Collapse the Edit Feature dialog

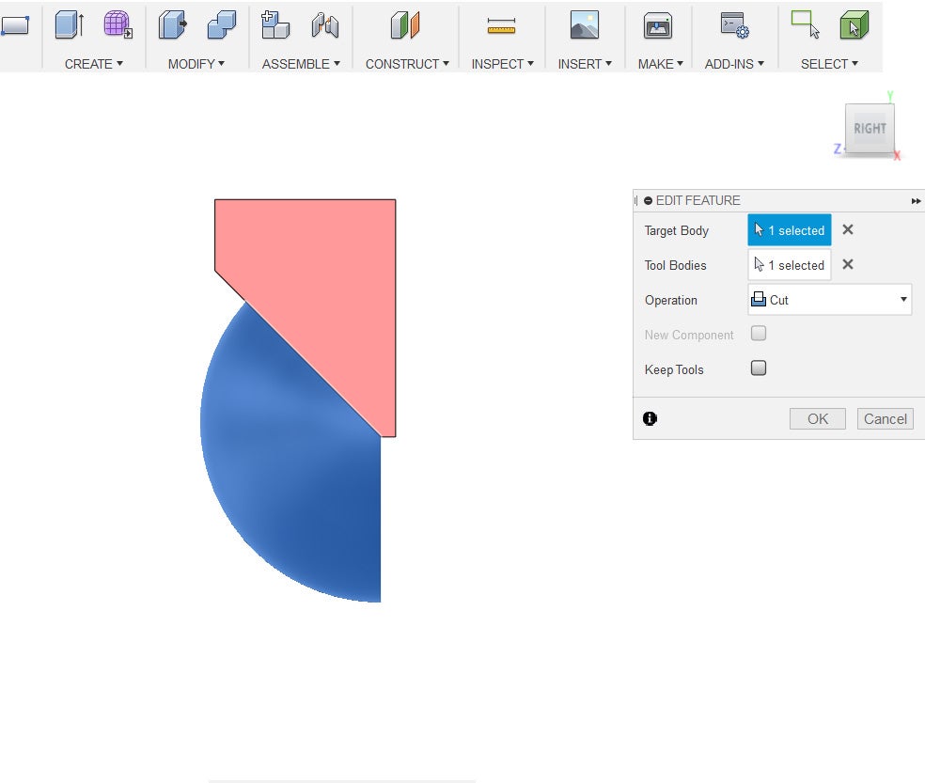click(649, 201)
